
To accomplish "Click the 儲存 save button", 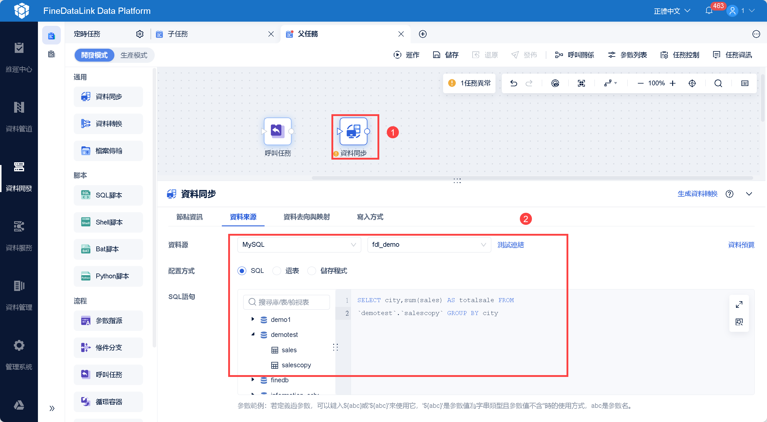I will pos(446,55).
